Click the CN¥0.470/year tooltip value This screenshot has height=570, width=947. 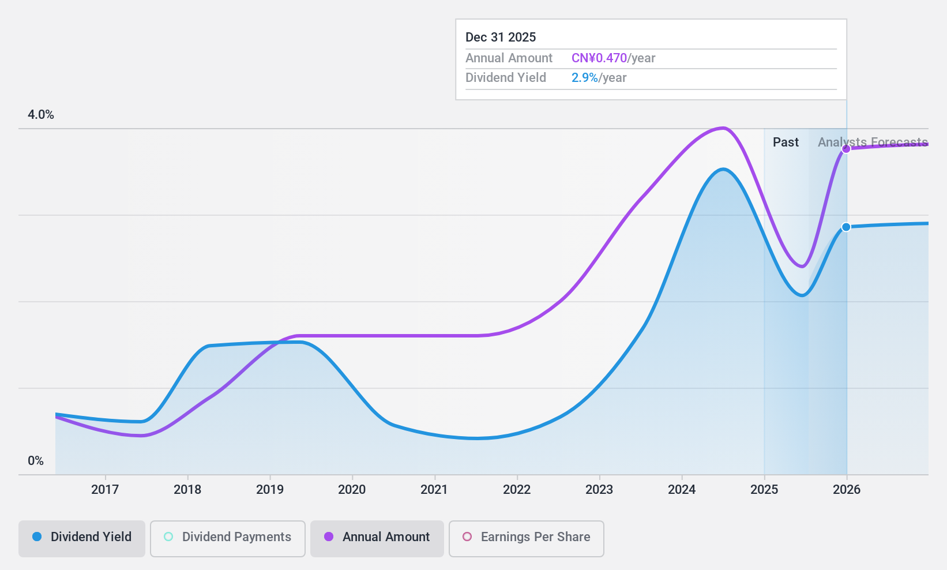coord(613,58)
